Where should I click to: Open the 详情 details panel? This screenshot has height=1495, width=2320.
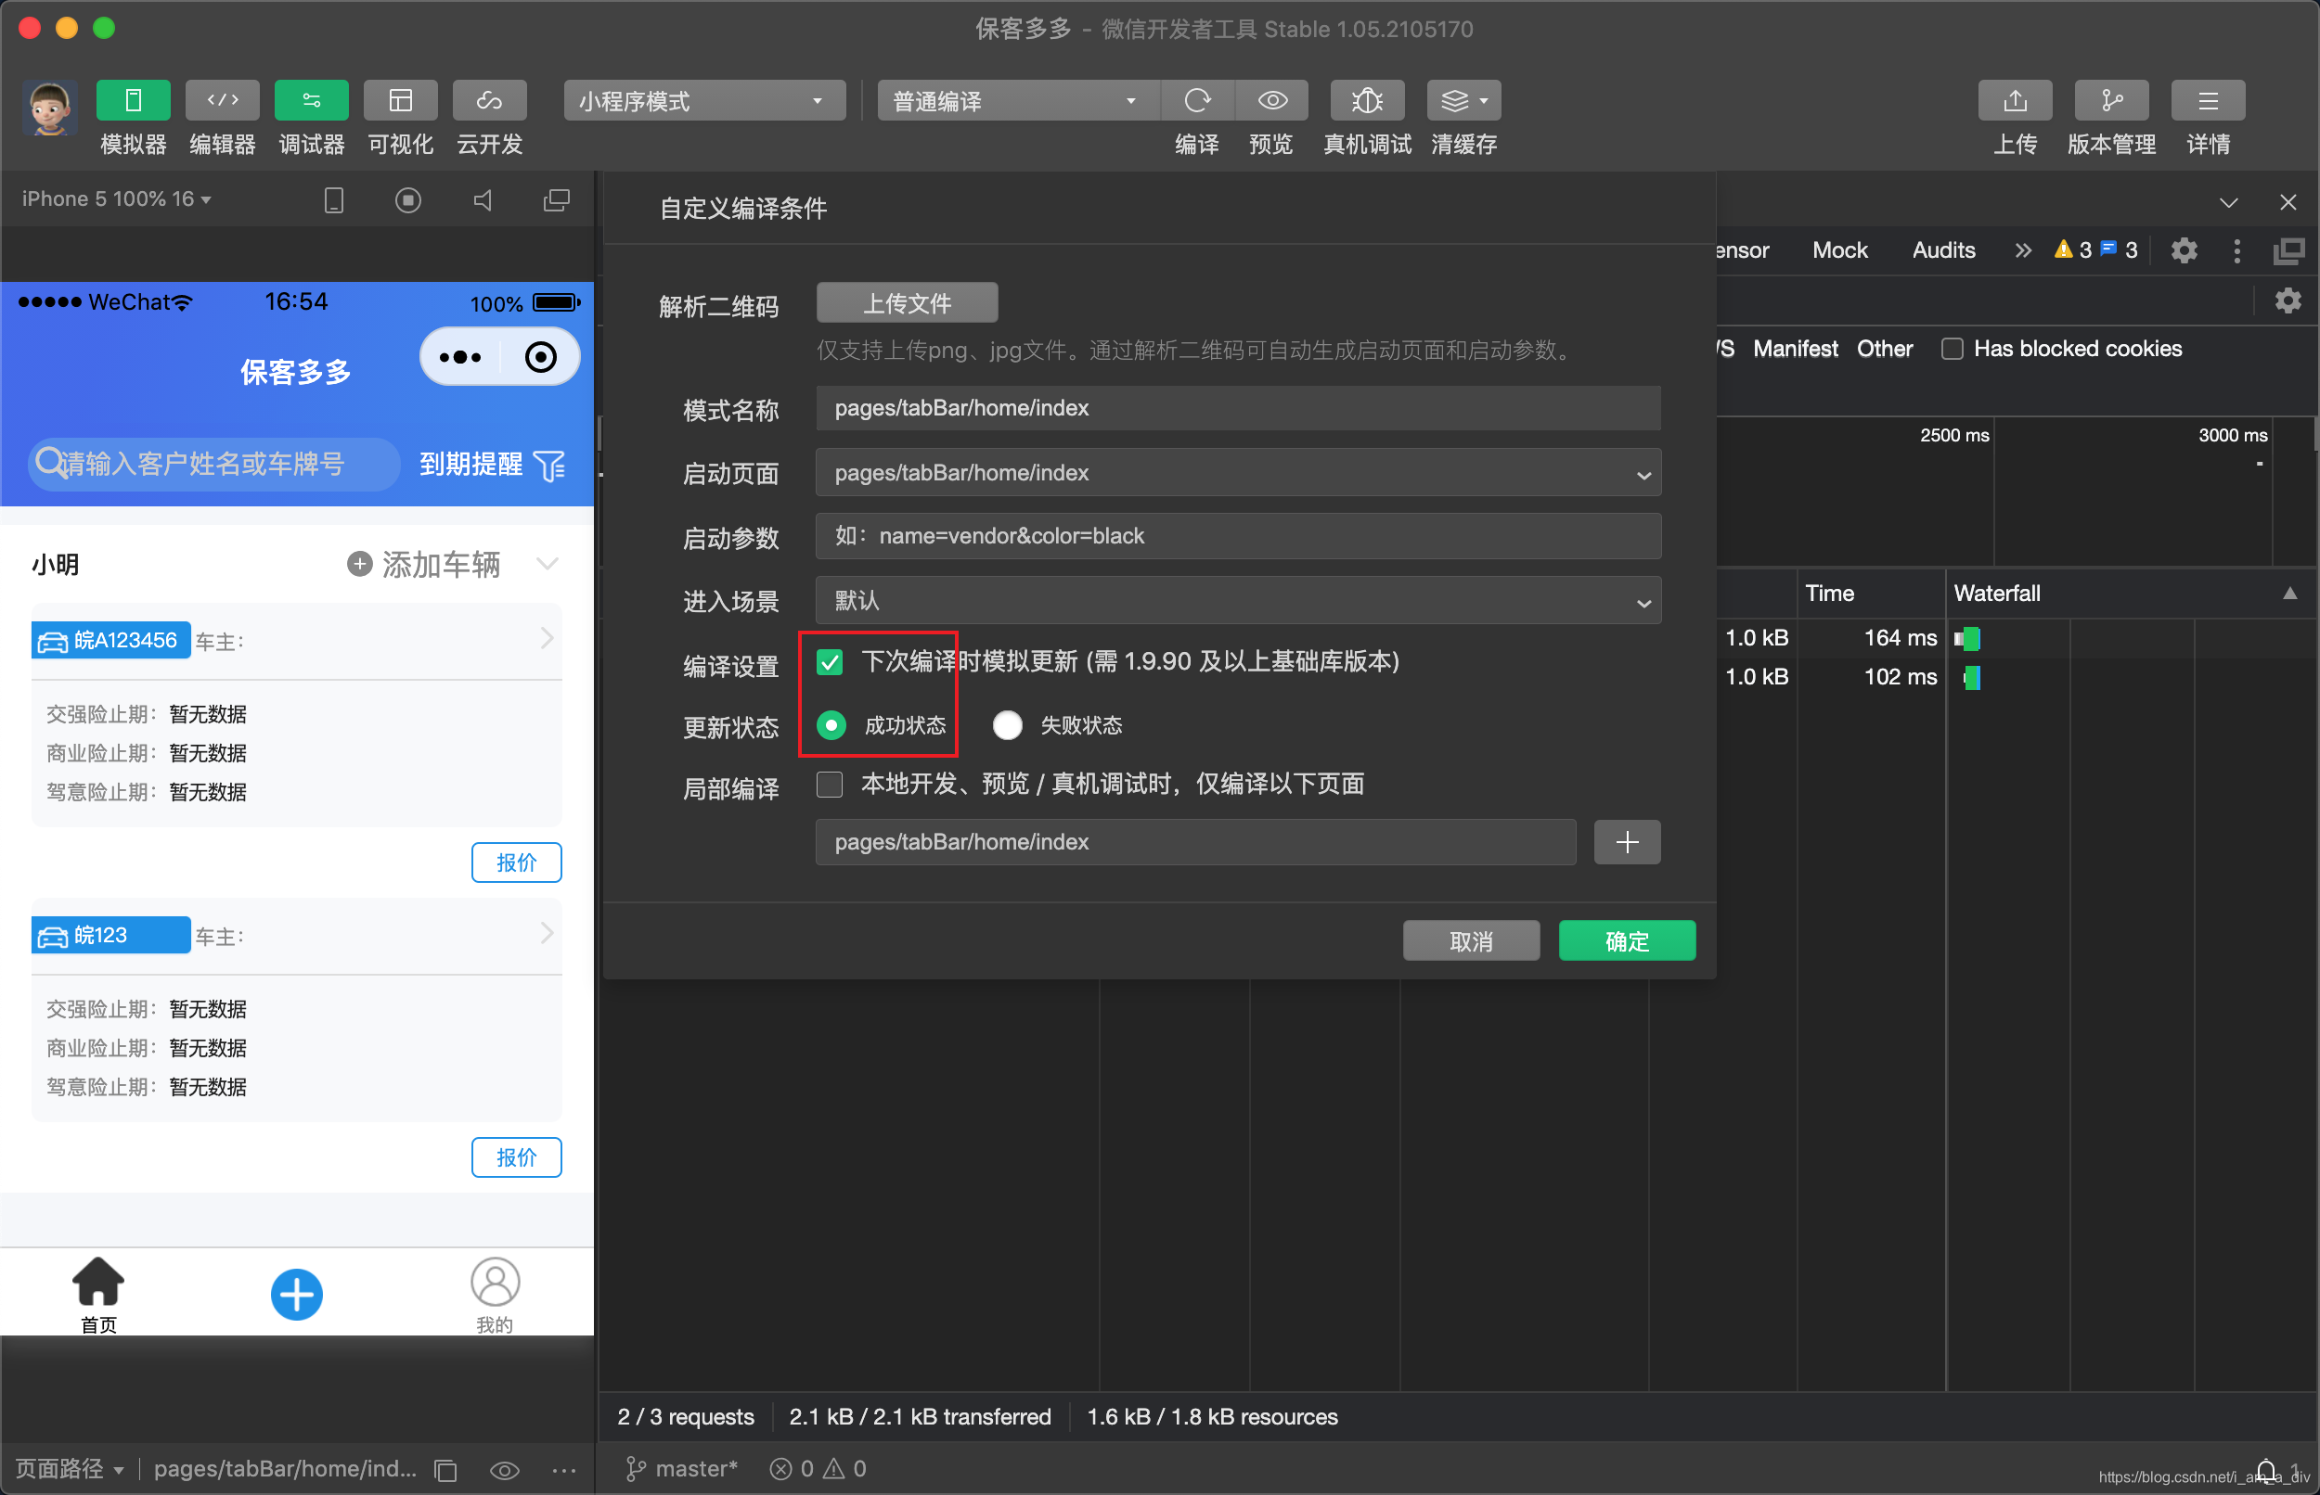pyautogui.click(x=2208, y=100)
